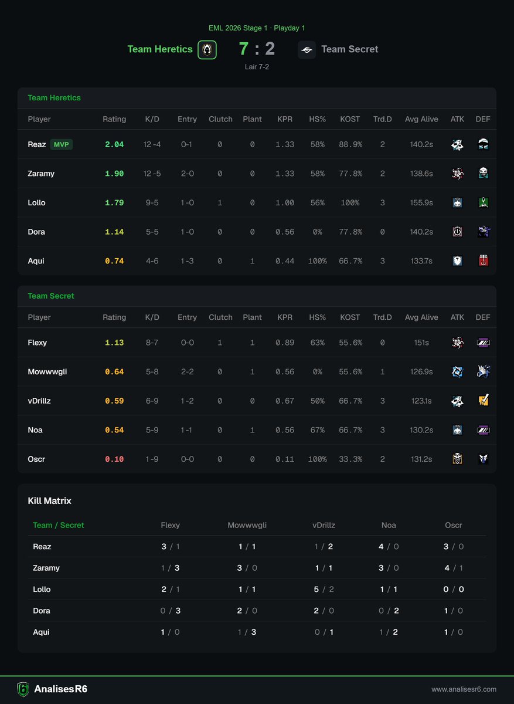This screenshot has width=514, height=704.
Task: Select the Team Secret table section title
Action: [x=51, y=296]
